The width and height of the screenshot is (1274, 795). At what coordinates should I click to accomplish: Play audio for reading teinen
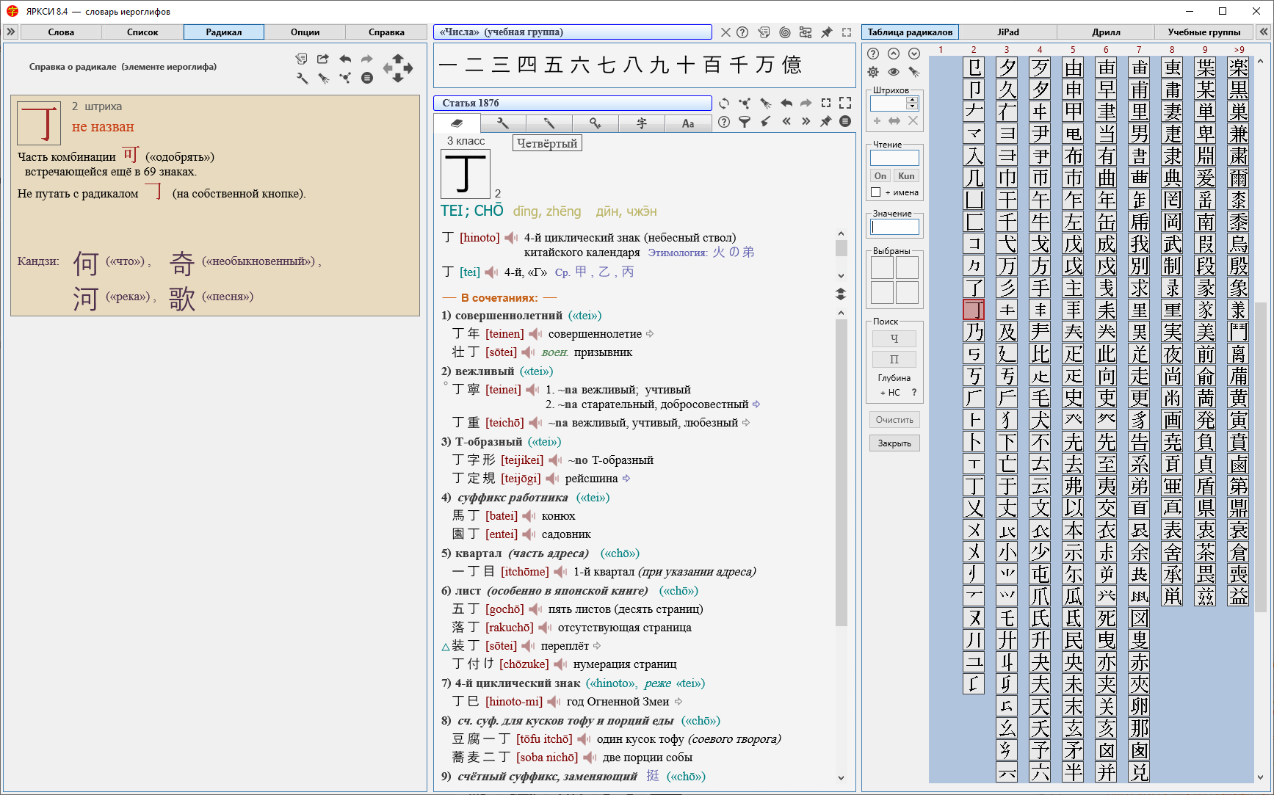[x=535, y=334]
